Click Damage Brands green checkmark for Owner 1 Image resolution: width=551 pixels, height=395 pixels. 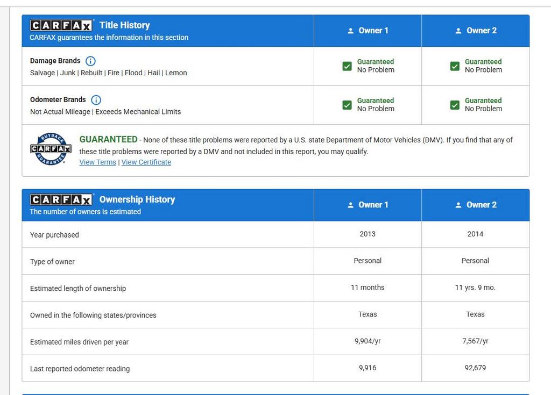347,66
